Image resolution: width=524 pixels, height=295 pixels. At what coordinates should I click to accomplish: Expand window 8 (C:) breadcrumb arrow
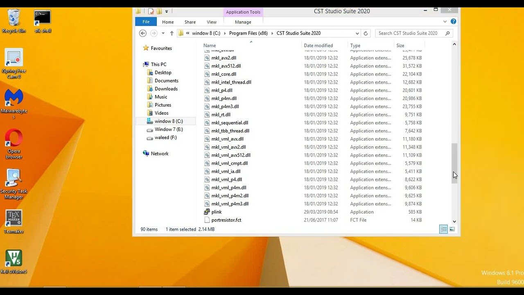coord(225,33)
